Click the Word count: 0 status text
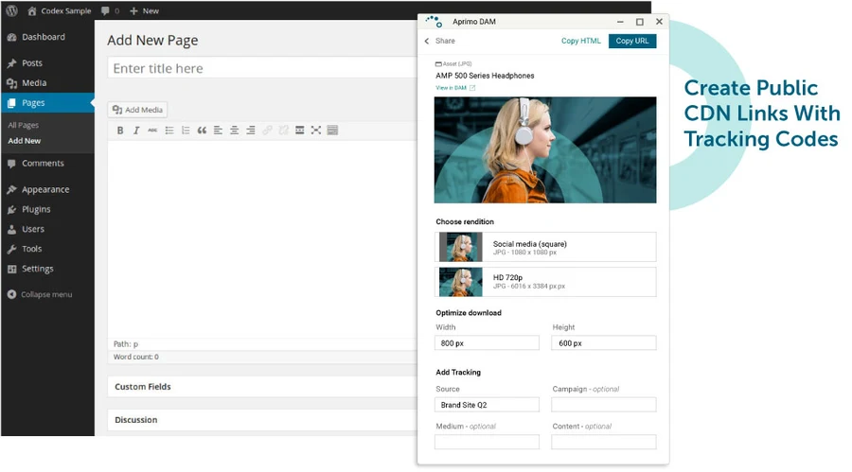 (x=135, y=357)
